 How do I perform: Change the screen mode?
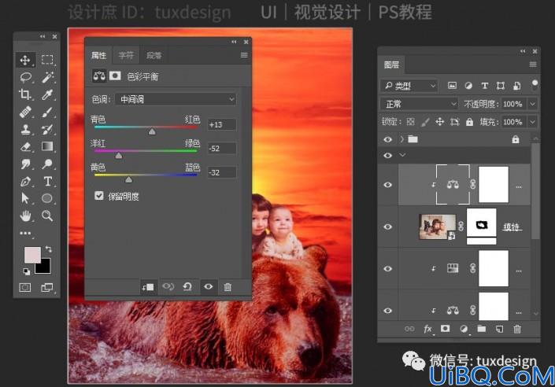[46, 287]
